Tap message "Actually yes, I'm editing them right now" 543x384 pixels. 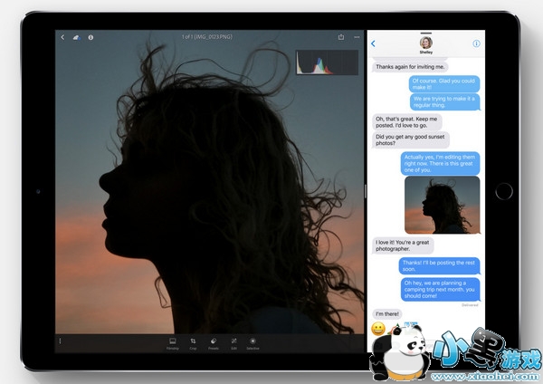440,163
